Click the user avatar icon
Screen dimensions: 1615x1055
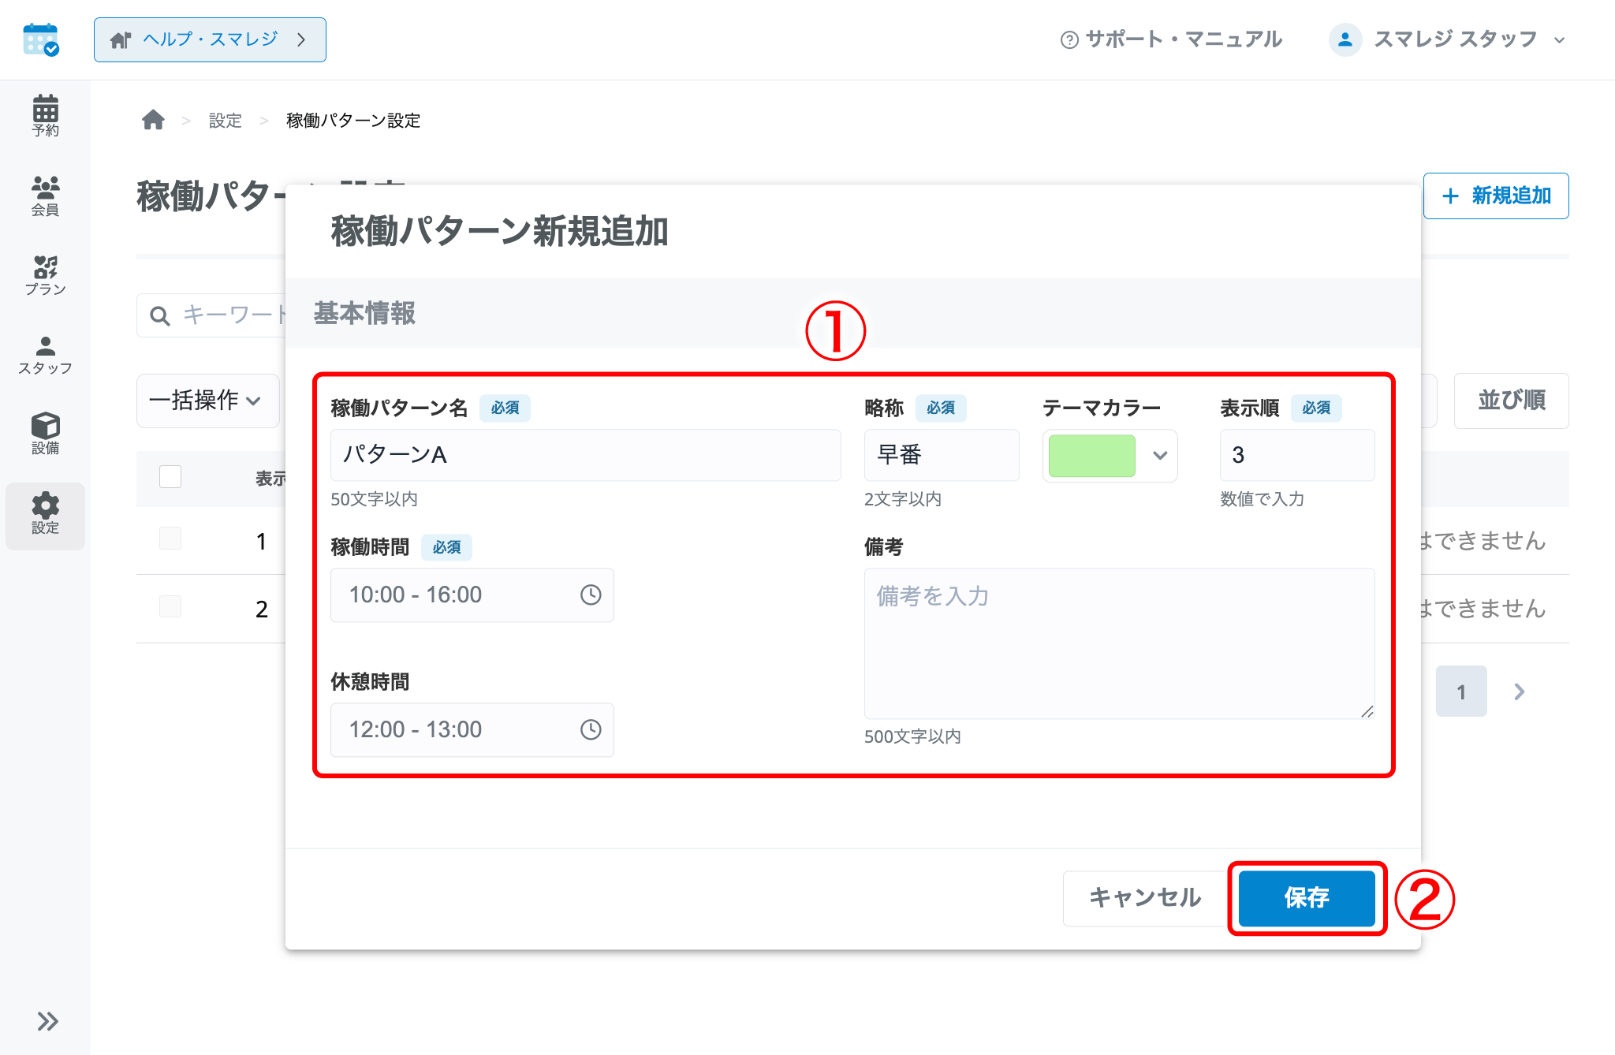1345,39
